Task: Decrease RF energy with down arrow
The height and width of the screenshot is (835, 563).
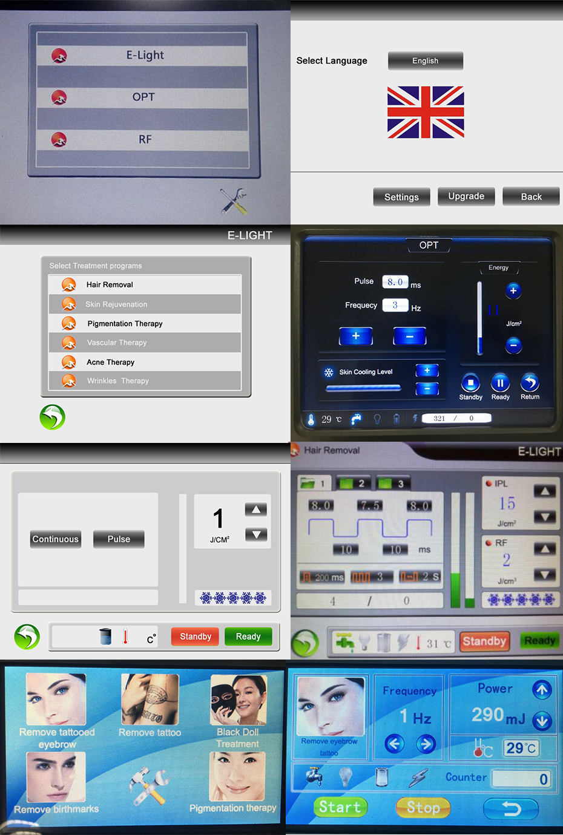Action: (x=545, y=574)
